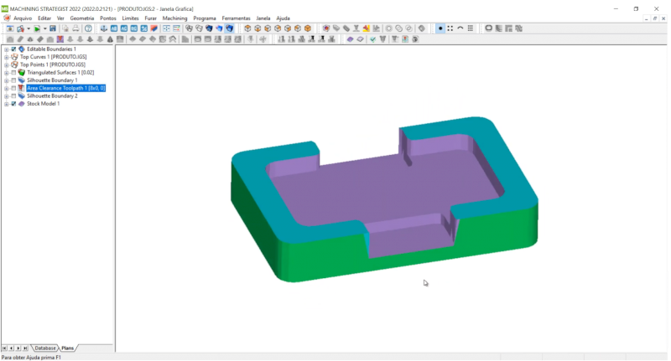Click the curve arc icon in the toolbar
The height and width of the screenshot is (361, 671).
pos(460,28)
